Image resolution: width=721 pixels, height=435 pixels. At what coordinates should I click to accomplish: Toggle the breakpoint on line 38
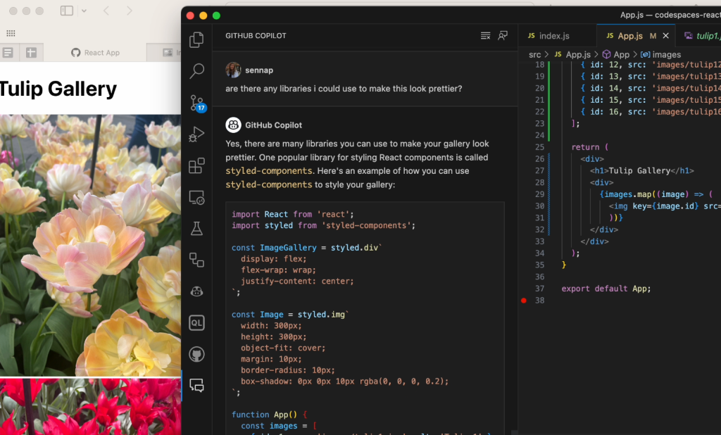tap(524, 299)
